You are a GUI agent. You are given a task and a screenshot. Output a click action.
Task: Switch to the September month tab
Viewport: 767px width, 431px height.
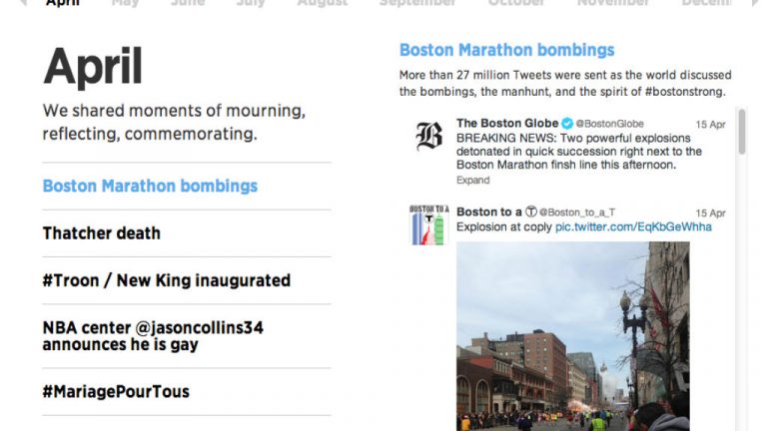tap(417, 2)
